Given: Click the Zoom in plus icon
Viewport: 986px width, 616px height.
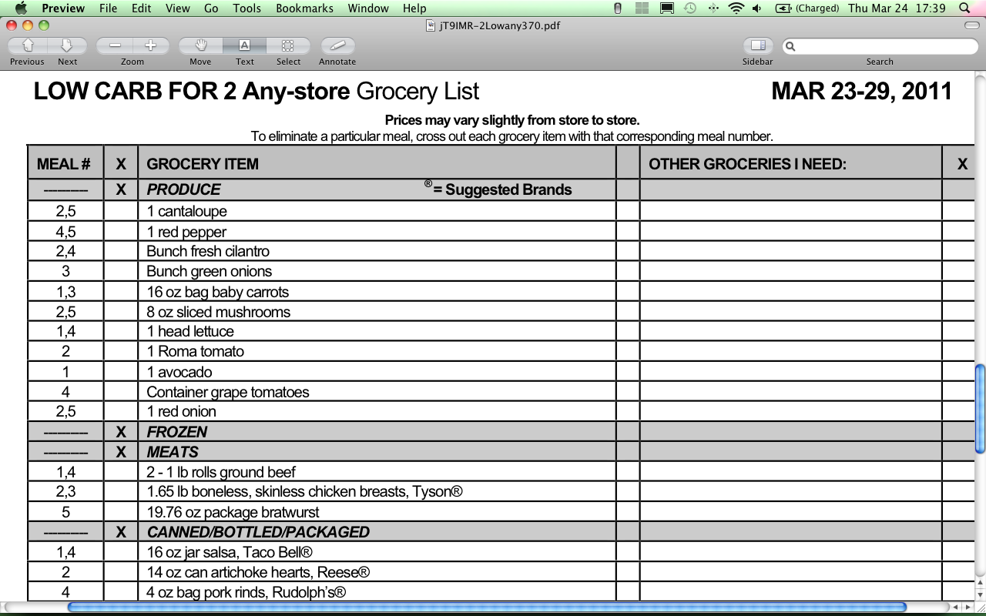Looking at the screenshot, I should (149, 45).
